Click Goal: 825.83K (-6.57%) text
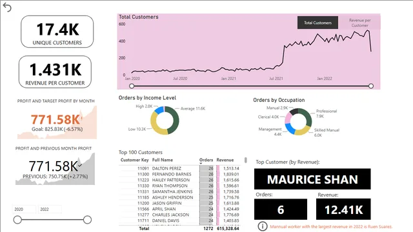 tap(57, 129)
